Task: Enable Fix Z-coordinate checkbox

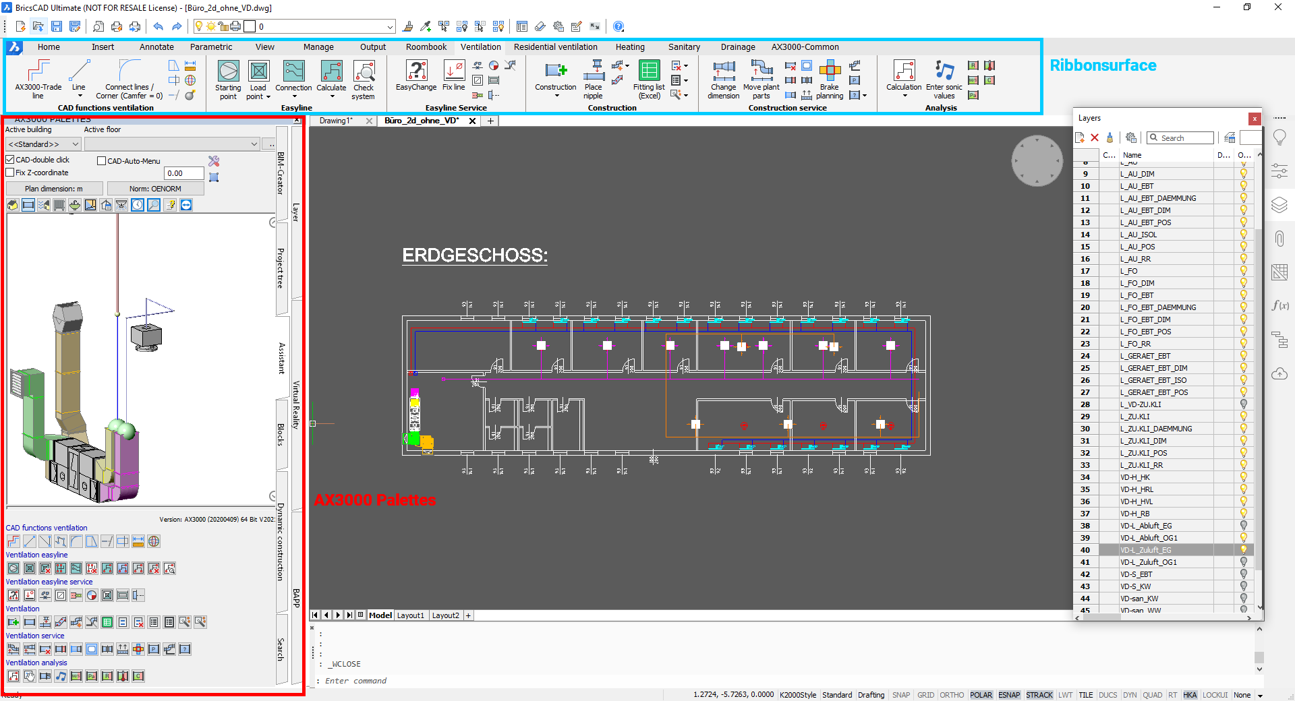Action: (x=10, y=173)
